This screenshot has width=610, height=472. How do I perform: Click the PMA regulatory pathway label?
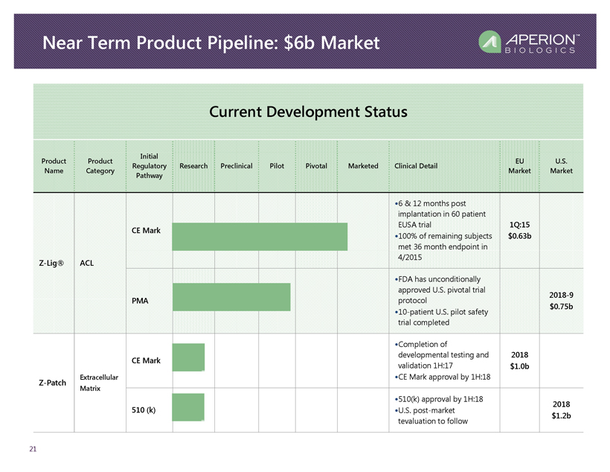click(x=139, y=302)
